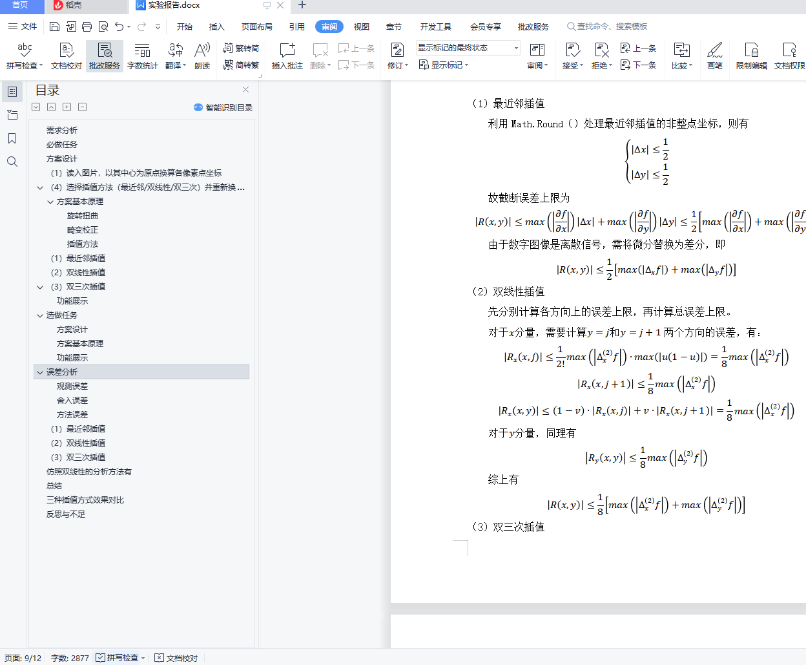Click the Undo arrow icon

[119, 26]
